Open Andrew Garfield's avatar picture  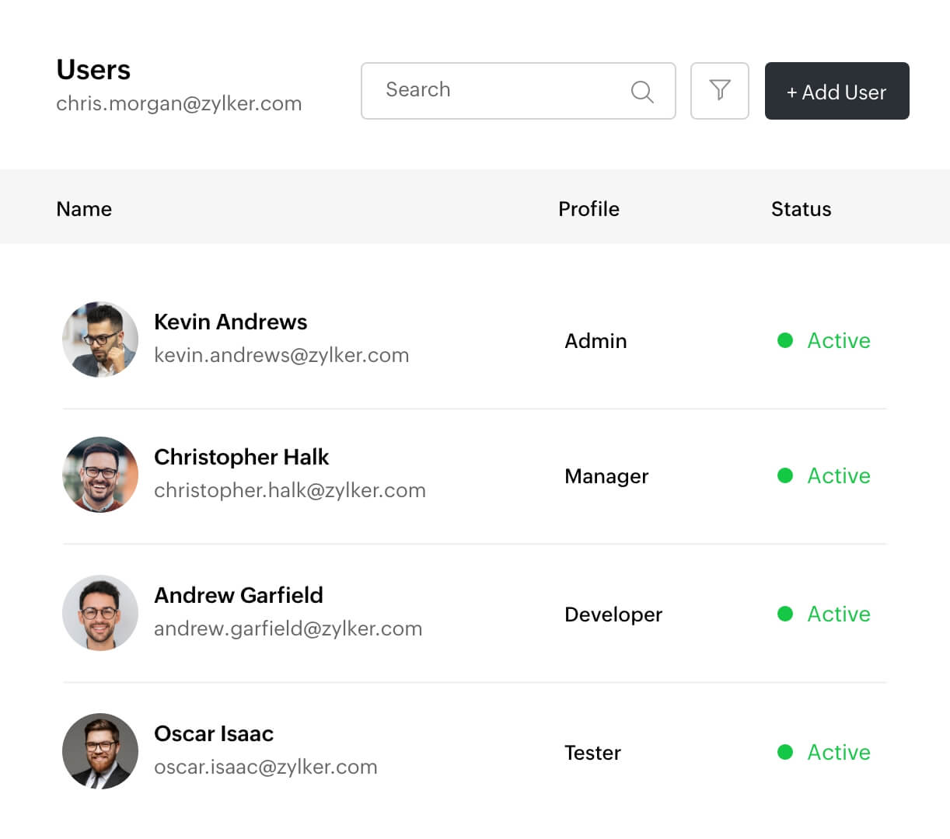coord(100,613)
